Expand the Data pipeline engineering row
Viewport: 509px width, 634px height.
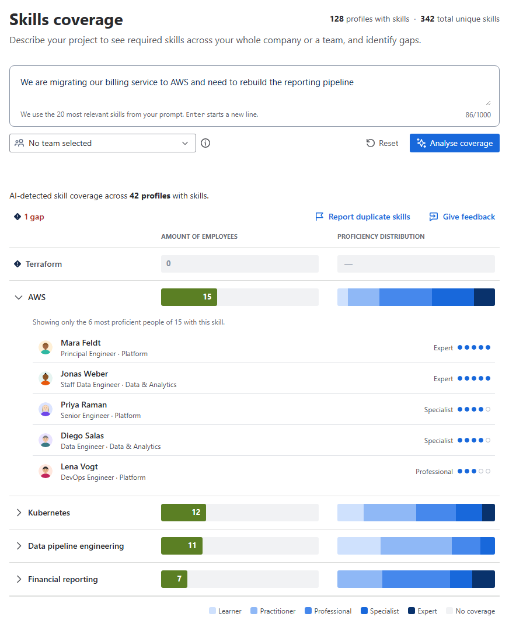click(19, 546)
